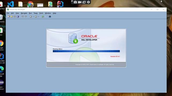Click the Version text on splash screen
The image size is (172, 96).
[x=115, y=57]
